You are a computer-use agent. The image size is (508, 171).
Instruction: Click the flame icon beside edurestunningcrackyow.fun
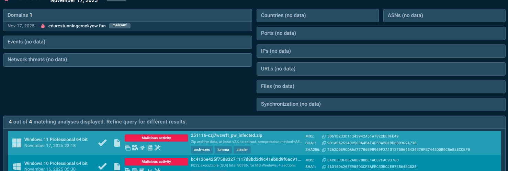click(43, 26)
